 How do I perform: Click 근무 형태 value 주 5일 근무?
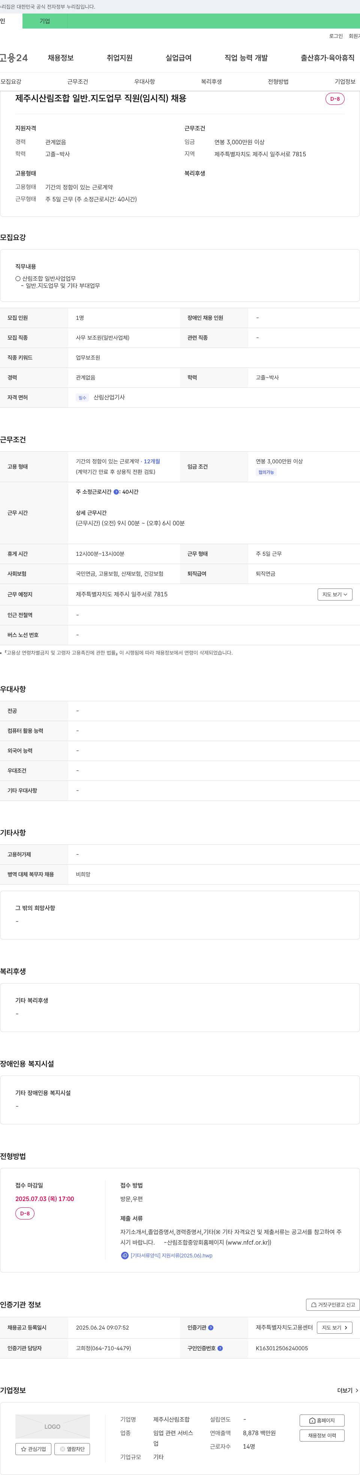[268, 554]
